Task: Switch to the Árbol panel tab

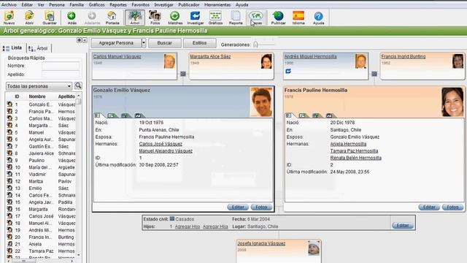Action: pos(39,48)
